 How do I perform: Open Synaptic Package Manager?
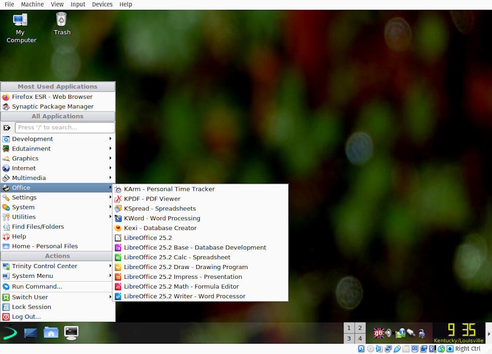58,106
